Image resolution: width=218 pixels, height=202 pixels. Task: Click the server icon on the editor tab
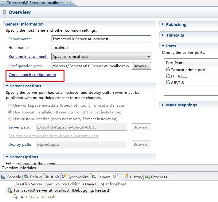(x=3, y=2)
